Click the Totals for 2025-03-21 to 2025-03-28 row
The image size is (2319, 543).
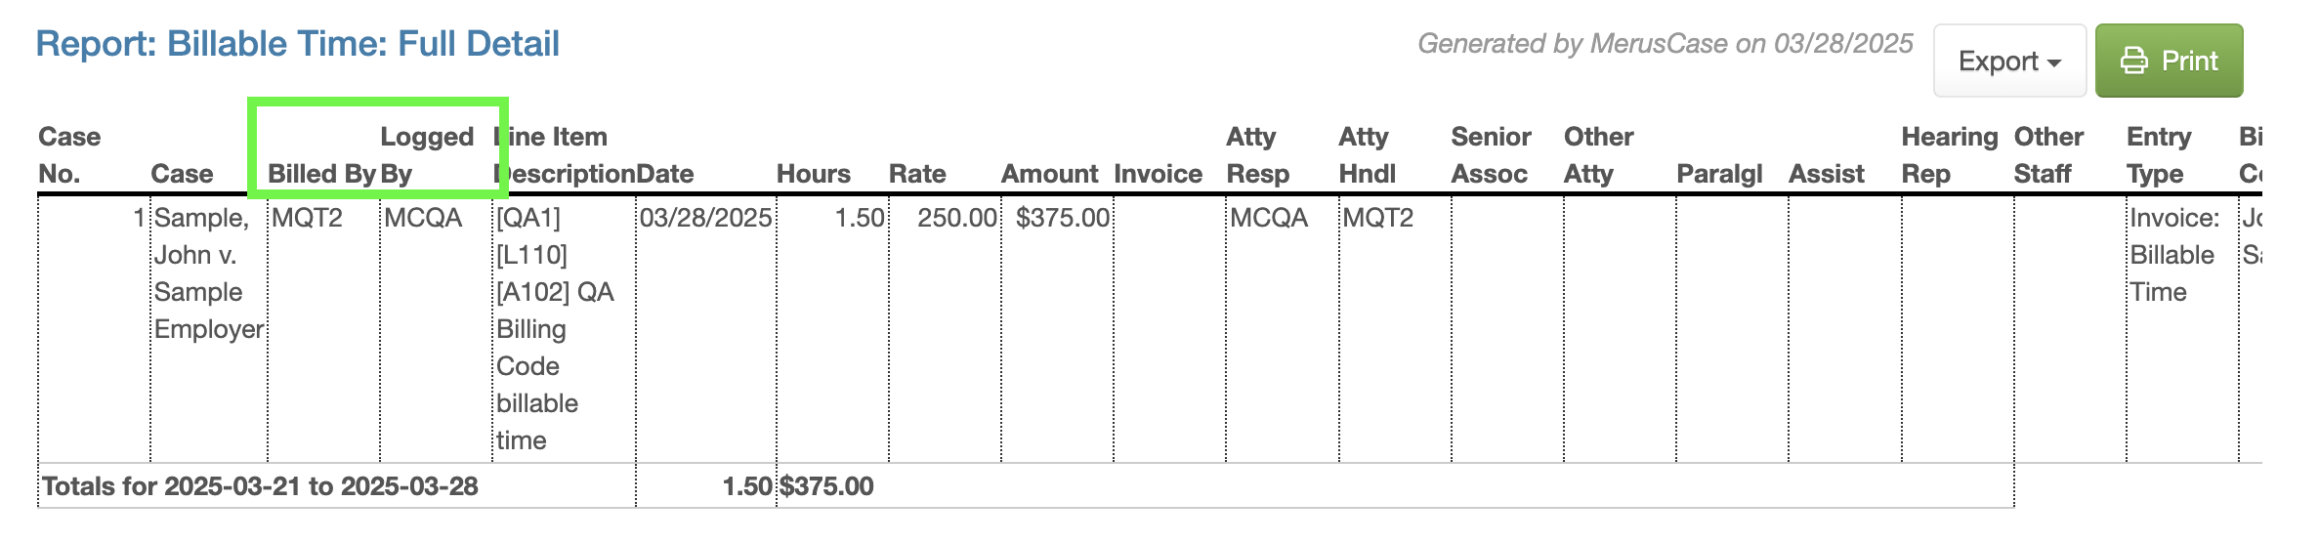[1026, 486]
